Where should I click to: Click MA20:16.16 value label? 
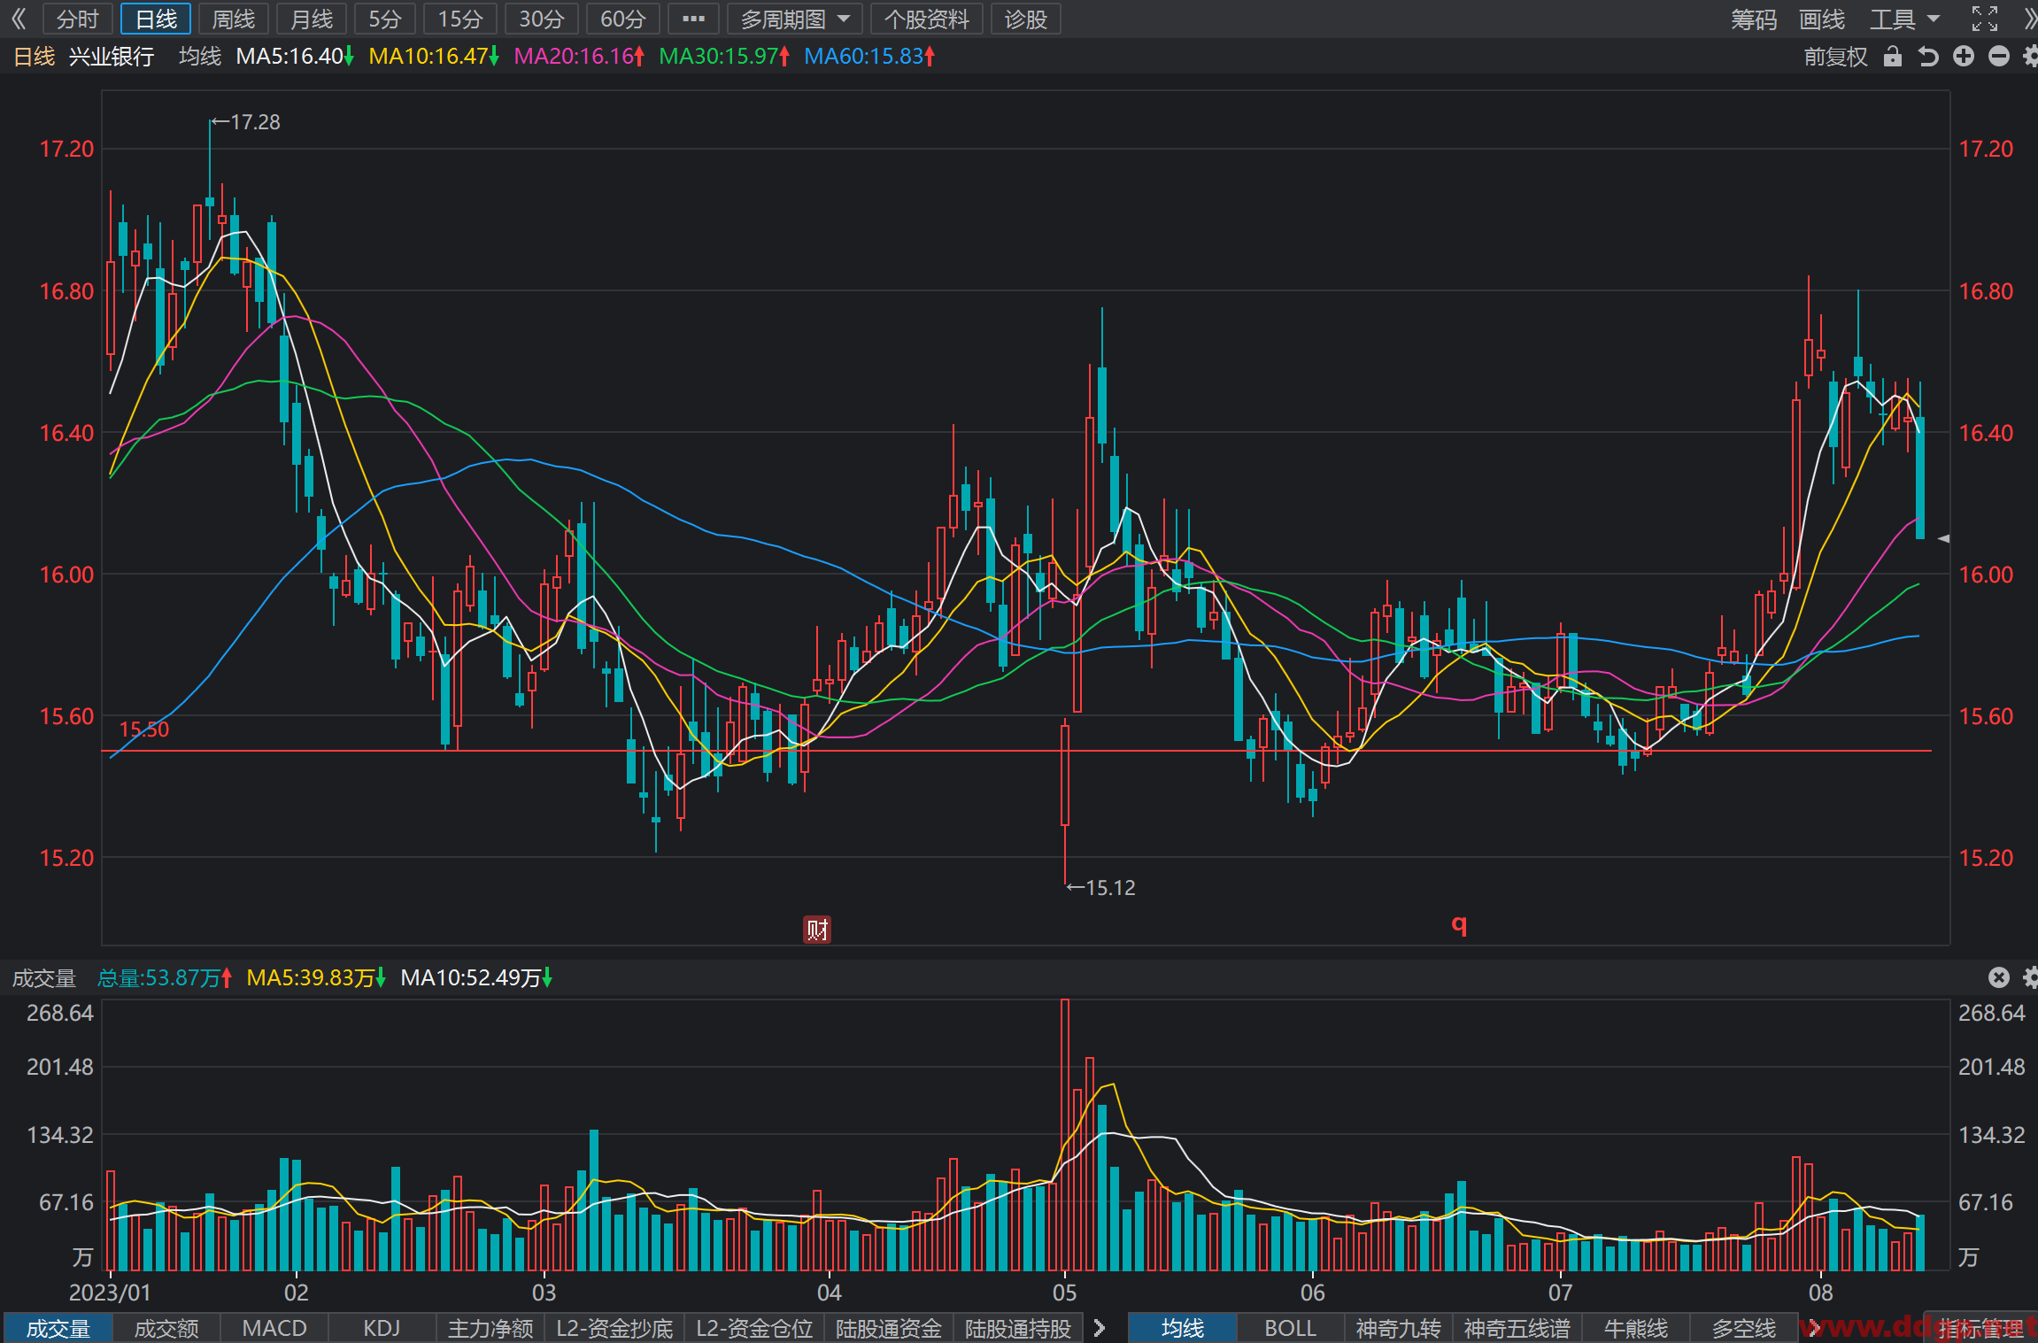point(579,57)
